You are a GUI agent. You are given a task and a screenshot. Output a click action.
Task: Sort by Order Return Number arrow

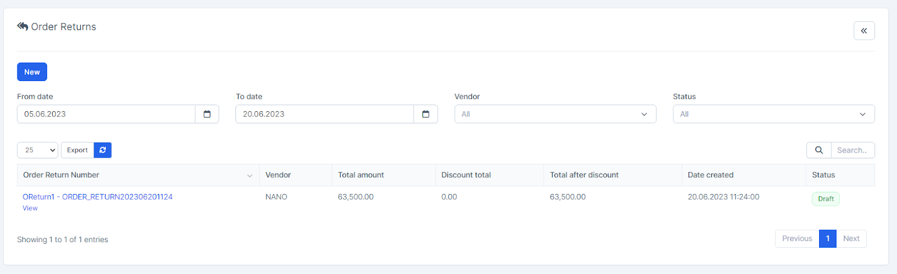tap(249, 176)
